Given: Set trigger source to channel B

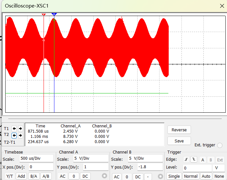Looking at the screenshot, I should click(211, 160).
